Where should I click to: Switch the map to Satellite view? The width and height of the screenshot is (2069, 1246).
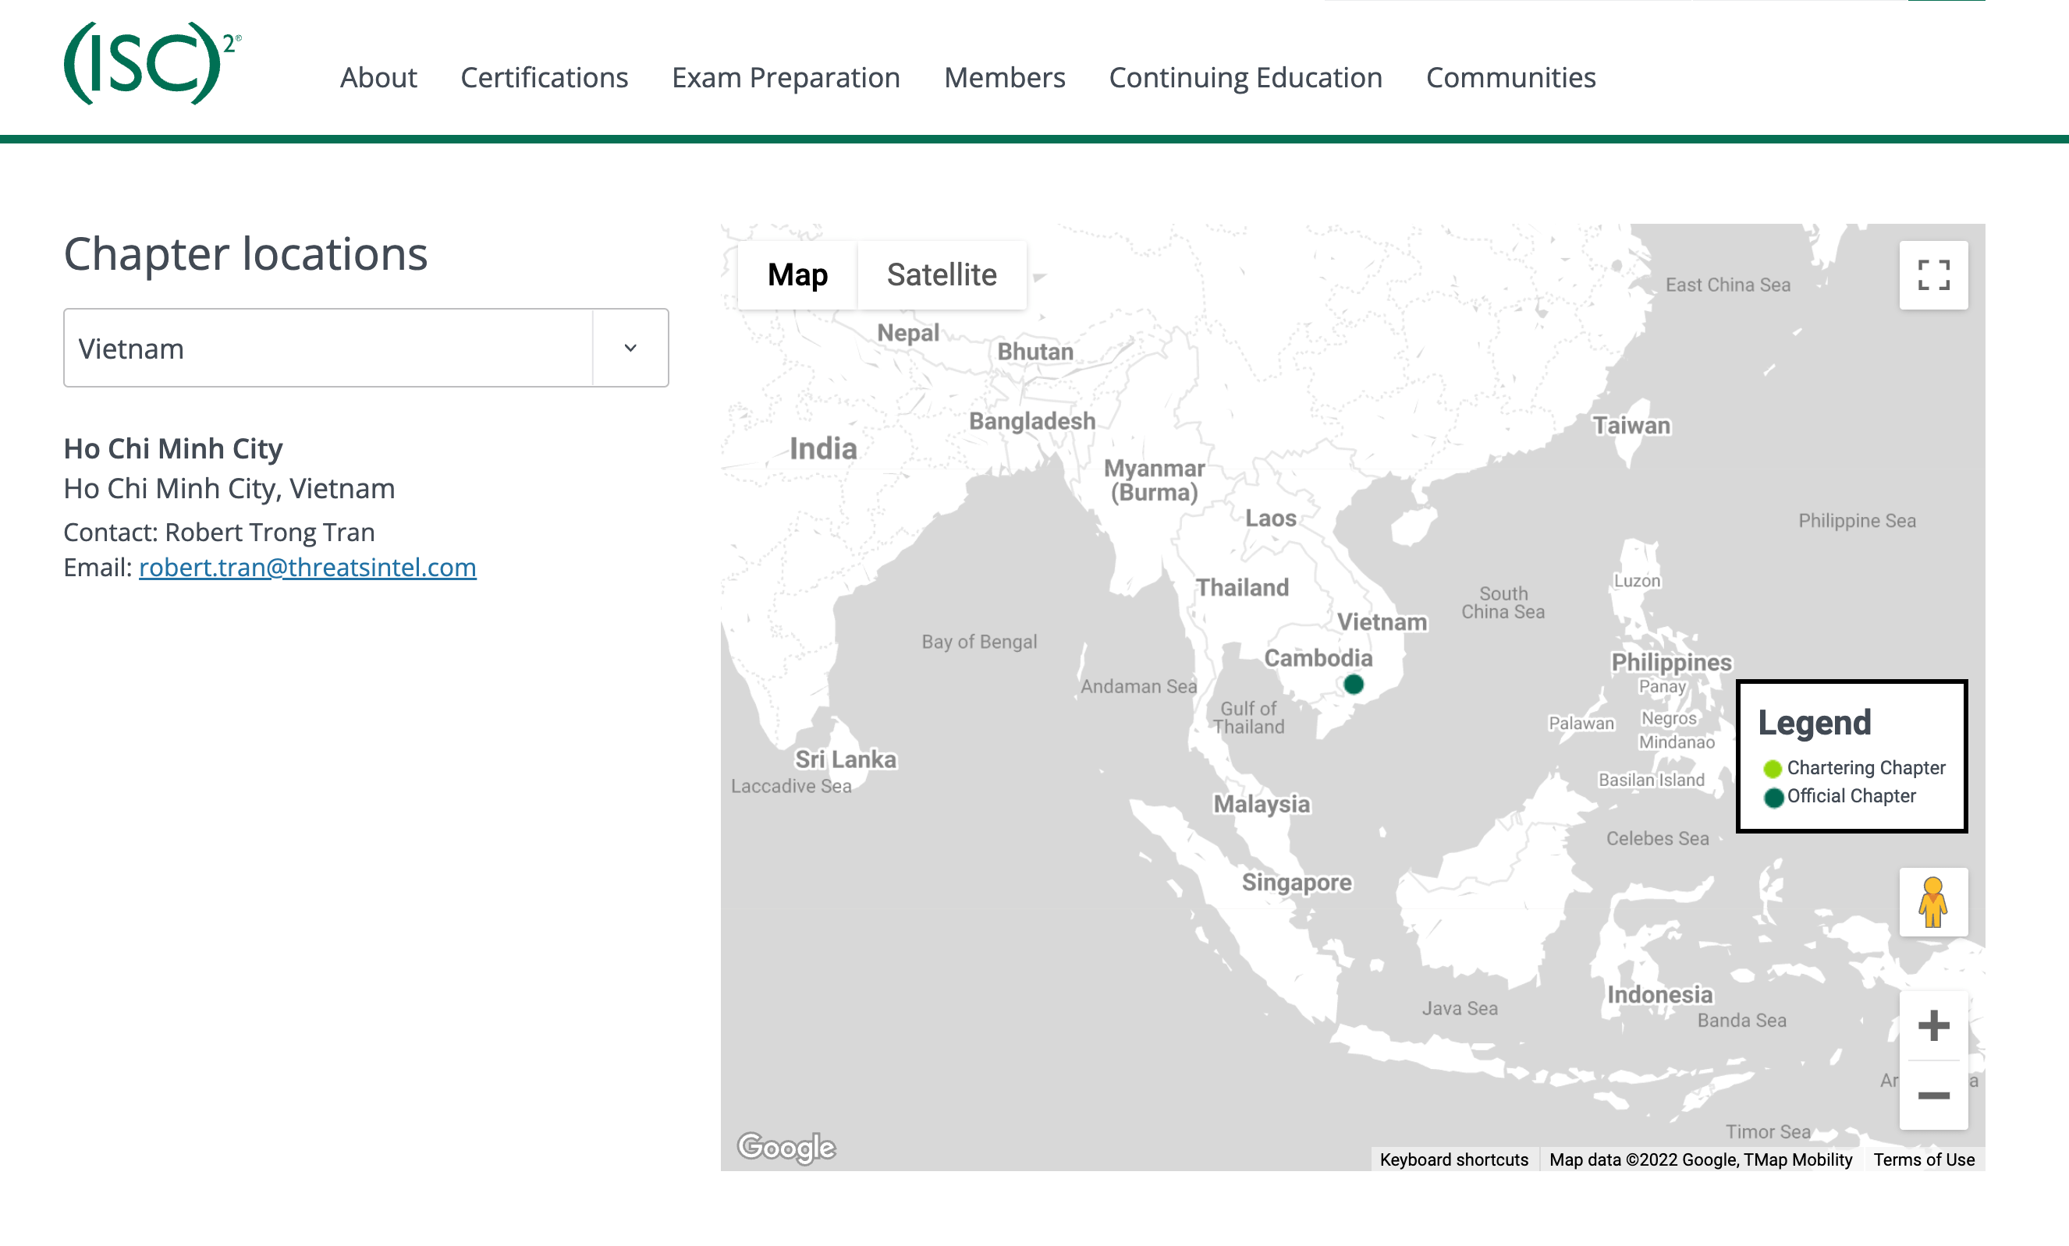pos(940,274)
